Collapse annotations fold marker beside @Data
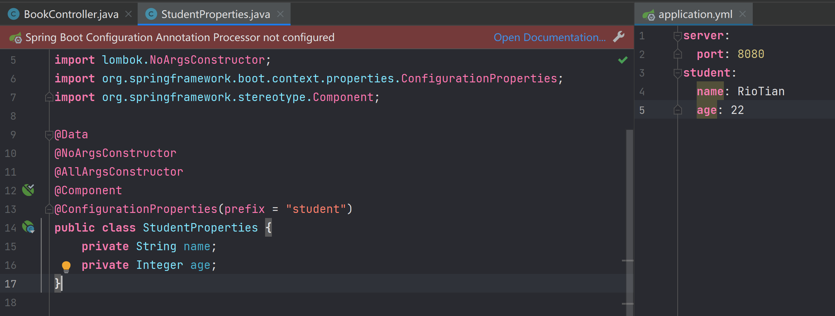This screenshot has height=316, width=835. point(49,135)
